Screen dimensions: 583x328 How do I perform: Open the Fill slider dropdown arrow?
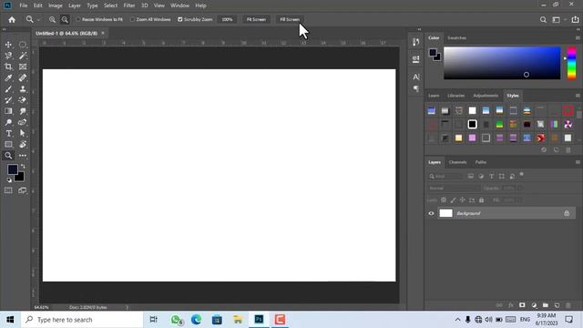click(520, 200)
